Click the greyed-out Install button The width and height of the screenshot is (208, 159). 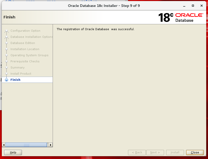[175, 152]
